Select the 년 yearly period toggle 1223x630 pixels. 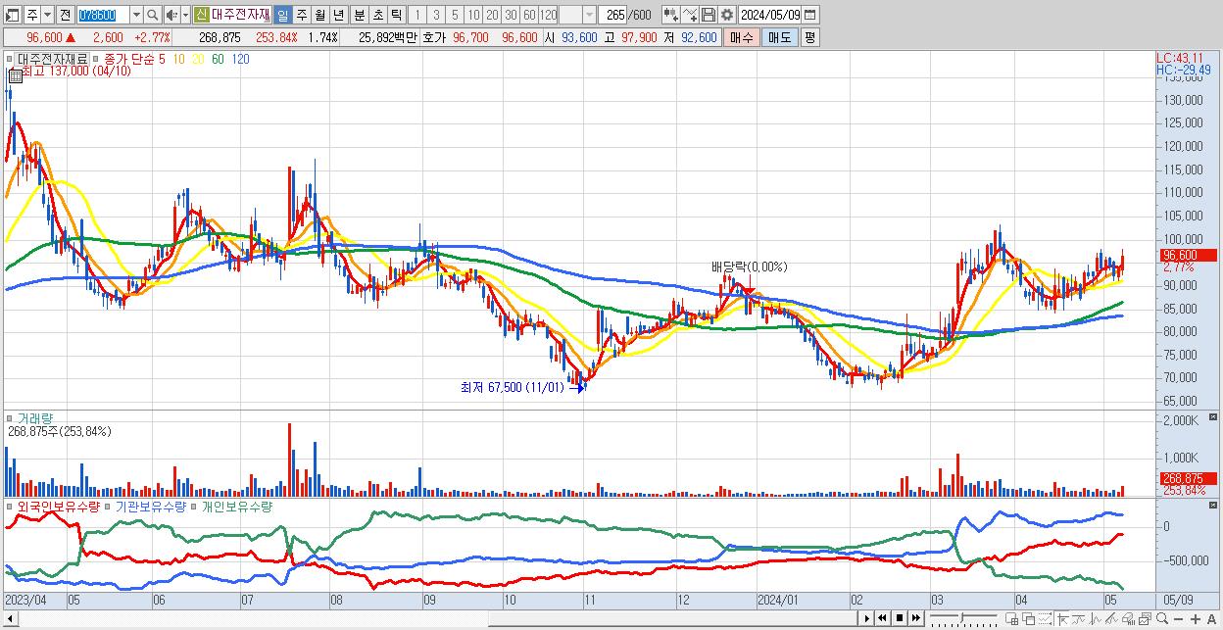click(x=338, y=15)
